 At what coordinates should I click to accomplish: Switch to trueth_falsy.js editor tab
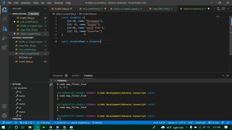[x=62, y=9]
